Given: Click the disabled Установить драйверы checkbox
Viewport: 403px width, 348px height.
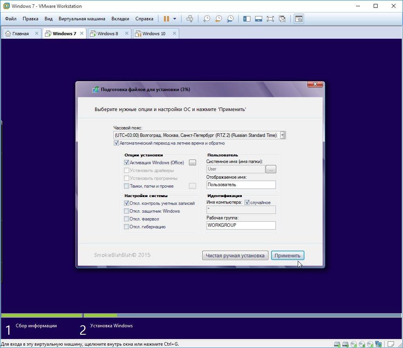Looking at the screenshot, I should pyautogui.click(x=126, y=170).
